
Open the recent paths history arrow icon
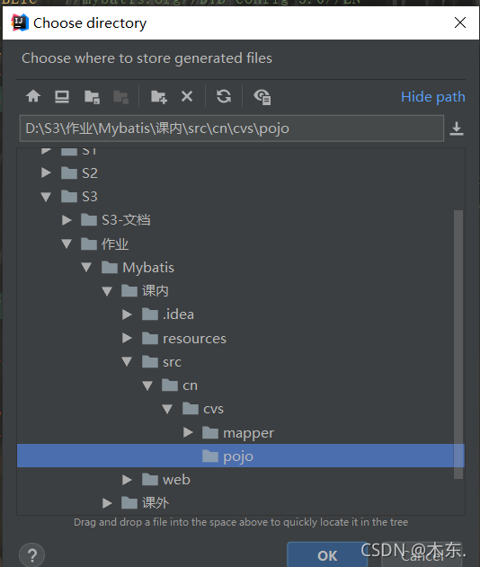tap(457, 128)
